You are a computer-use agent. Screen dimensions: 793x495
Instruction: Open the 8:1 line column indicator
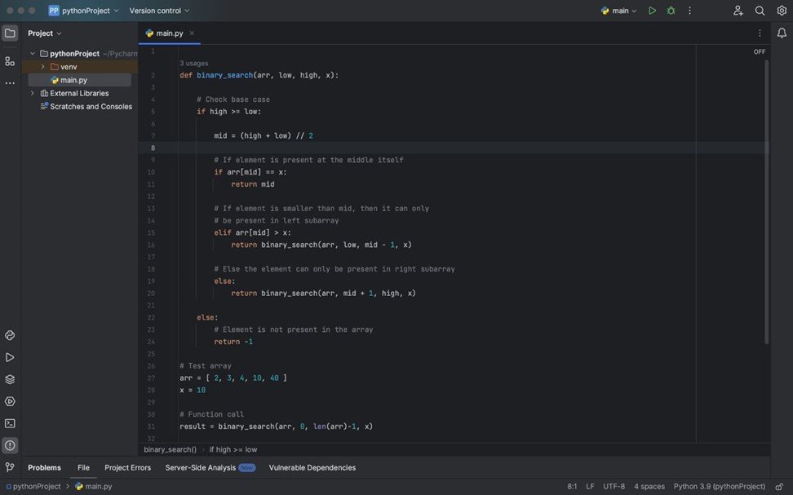pos(572,486)
